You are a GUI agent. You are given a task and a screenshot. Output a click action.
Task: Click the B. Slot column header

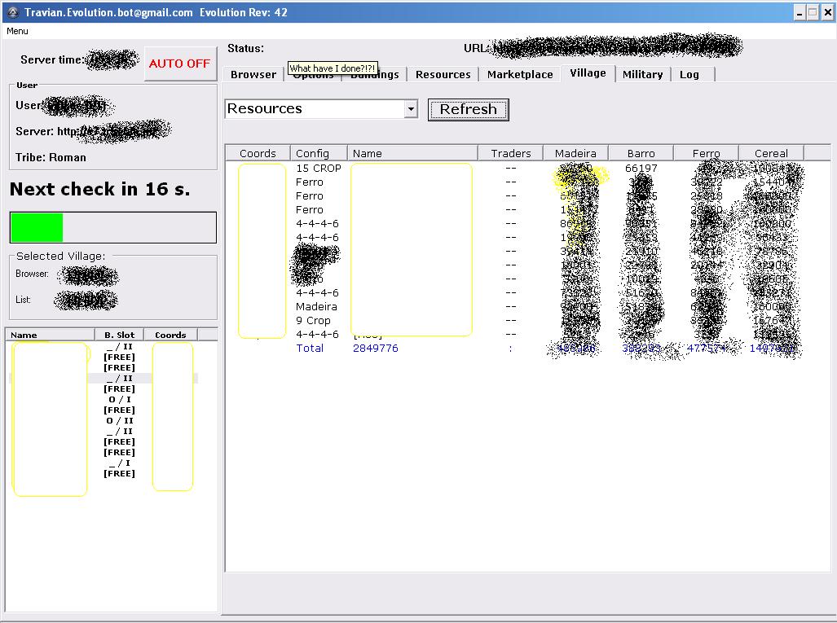pyautogui.click(x=119, y=335)
